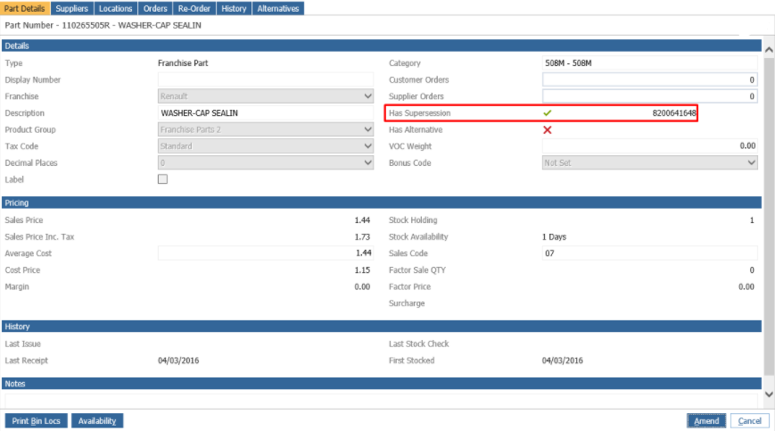View the History tab
Screen dimensions: 775x431
click(234, 8)
